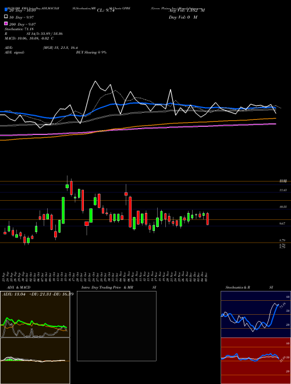Image resolution: width=291 pixels, height=384 pixels.
Task: Select the '50 Day = 9.97' legend text
Action: (22, 17)
